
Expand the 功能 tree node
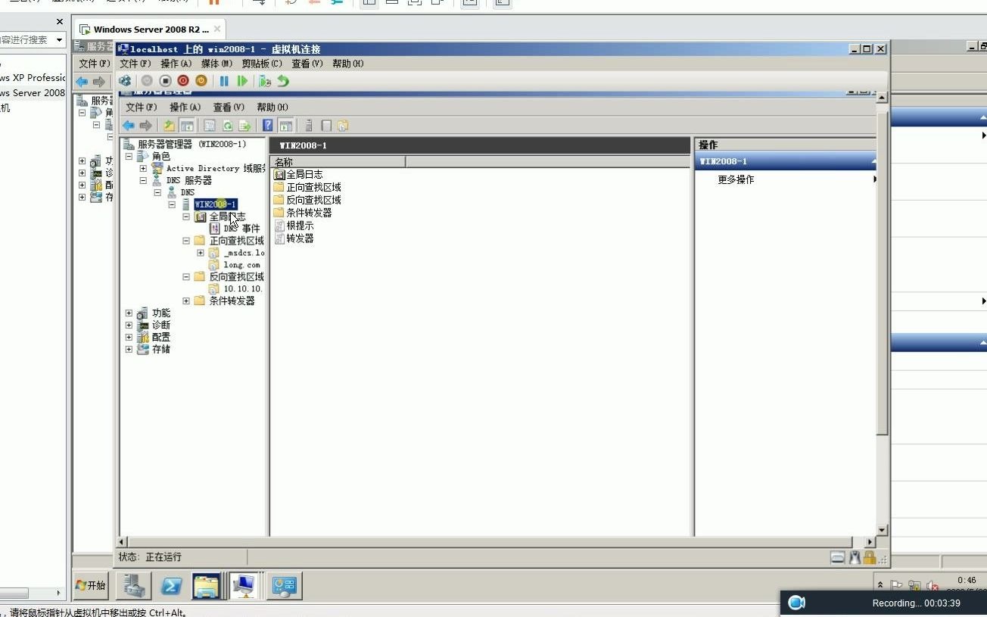coord(129,313)
